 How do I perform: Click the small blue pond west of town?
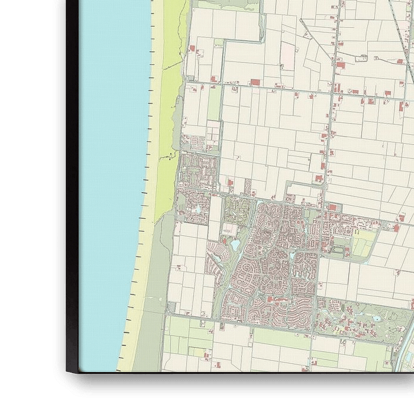(x=235, y=244)
